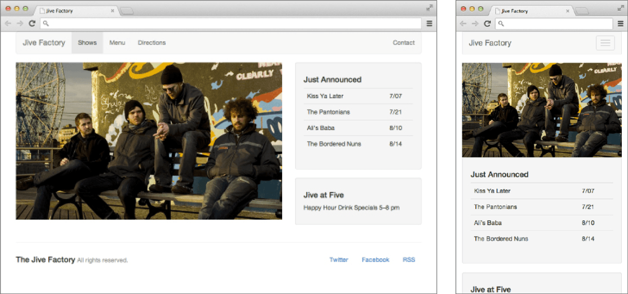Click the back arrow in the right narrow browser
Viewport: 628px width, 294px height.
463,23
